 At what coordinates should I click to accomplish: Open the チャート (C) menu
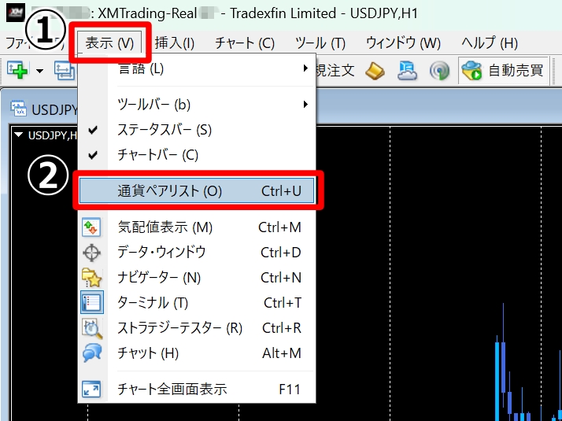245,43
